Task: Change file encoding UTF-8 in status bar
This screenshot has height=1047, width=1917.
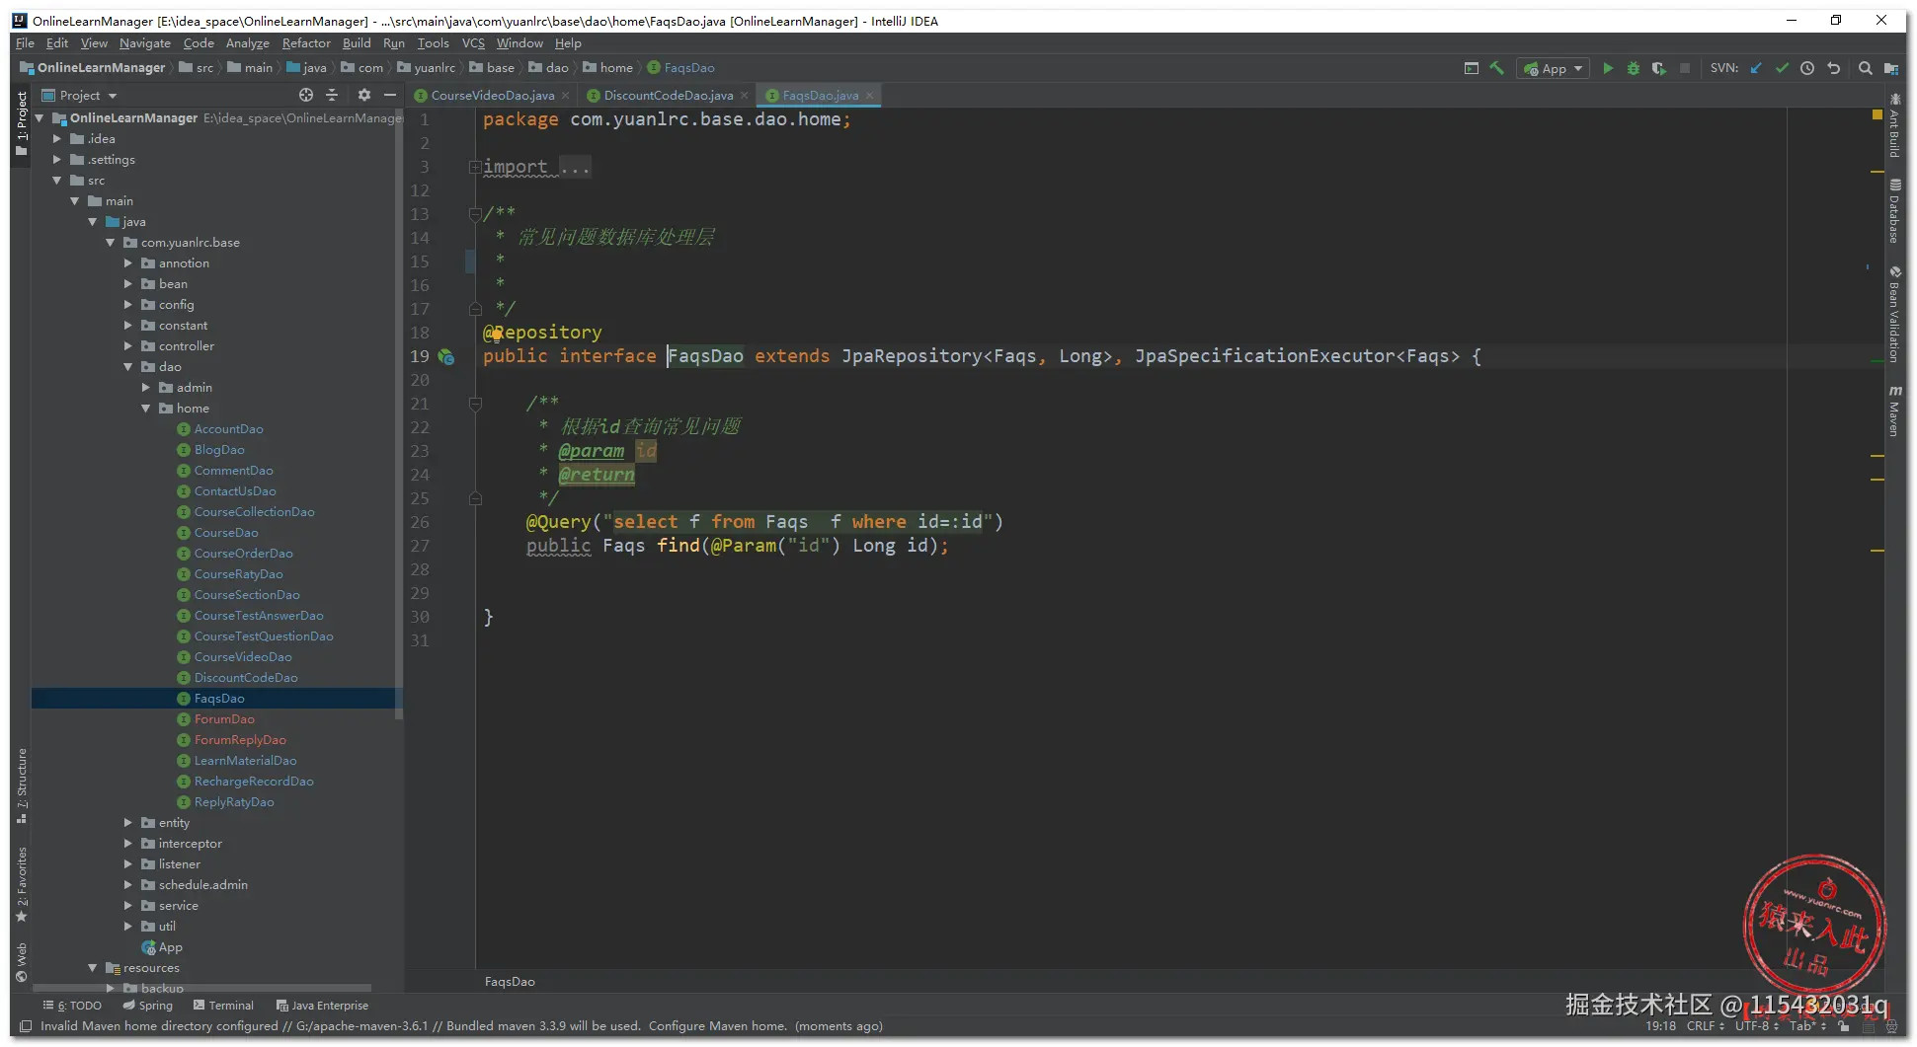Action: (x=1757, y=1026)
